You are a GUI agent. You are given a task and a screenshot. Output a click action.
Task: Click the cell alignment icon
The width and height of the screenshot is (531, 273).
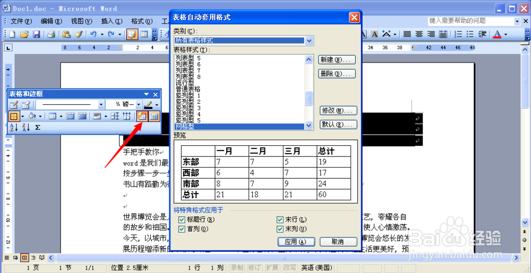click(97, 117)
